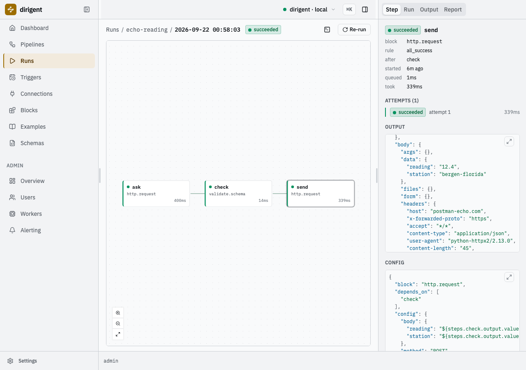526x370 pixels.
Task: Click the ATTEMPTS (1) heading
Action: (x=402, y=101)
